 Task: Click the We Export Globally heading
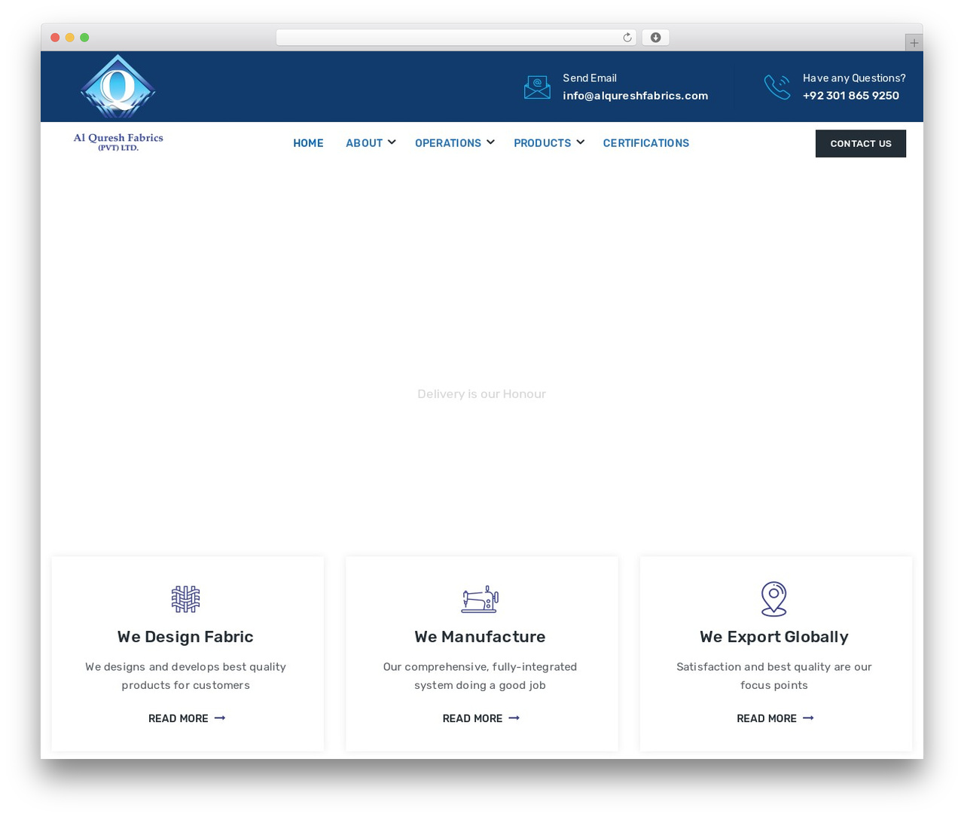click(x=774, y=637)
